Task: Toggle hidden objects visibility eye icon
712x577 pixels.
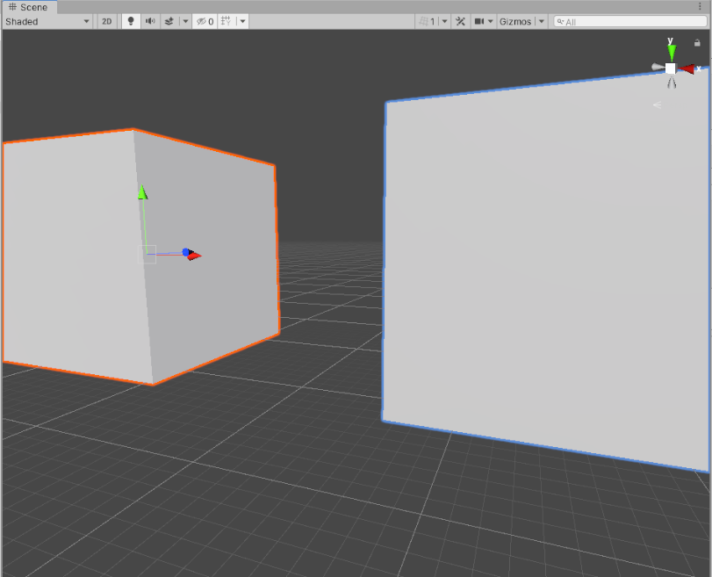Action: pyautogui.click(x=204, y=21)
